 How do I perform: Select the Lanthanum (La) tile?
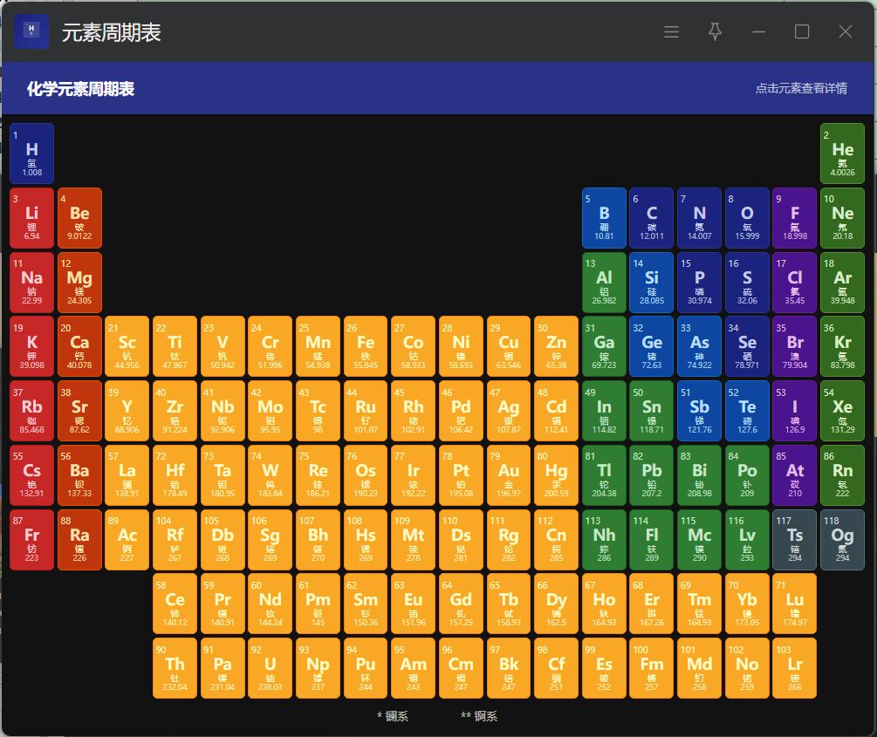click(127, 475)
